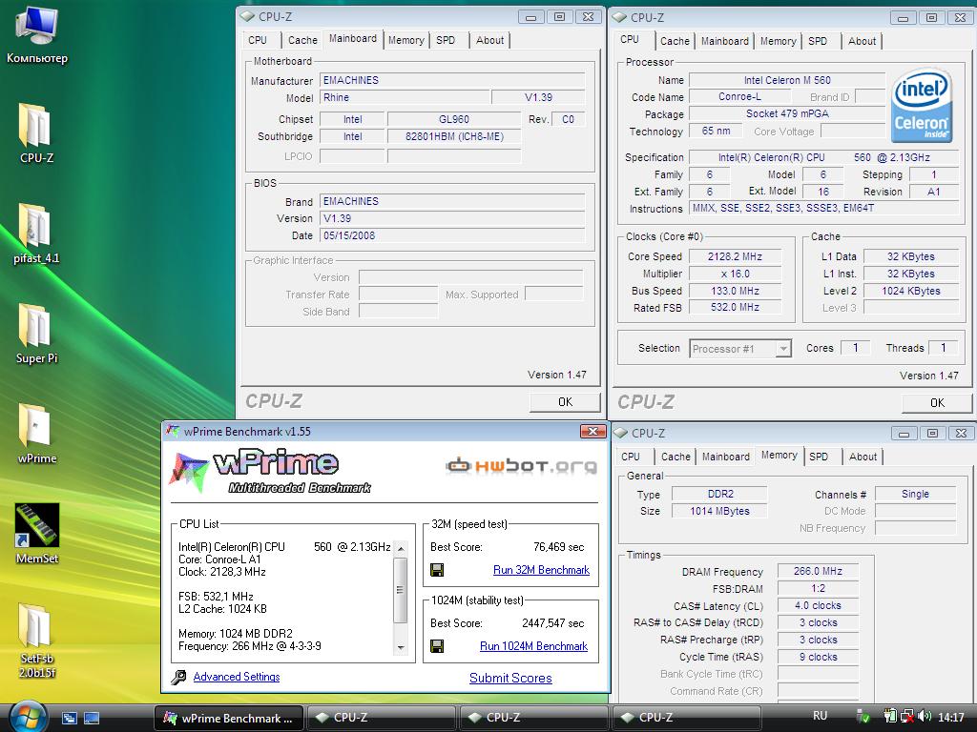Open the wPrime desktop folder
977x732 pixels.
coord(36,434)
